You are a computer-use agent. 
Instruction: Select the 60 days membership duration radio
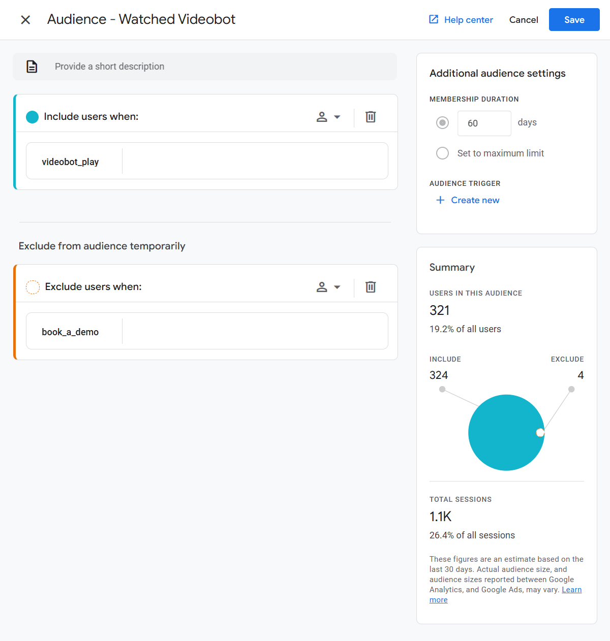442,123
